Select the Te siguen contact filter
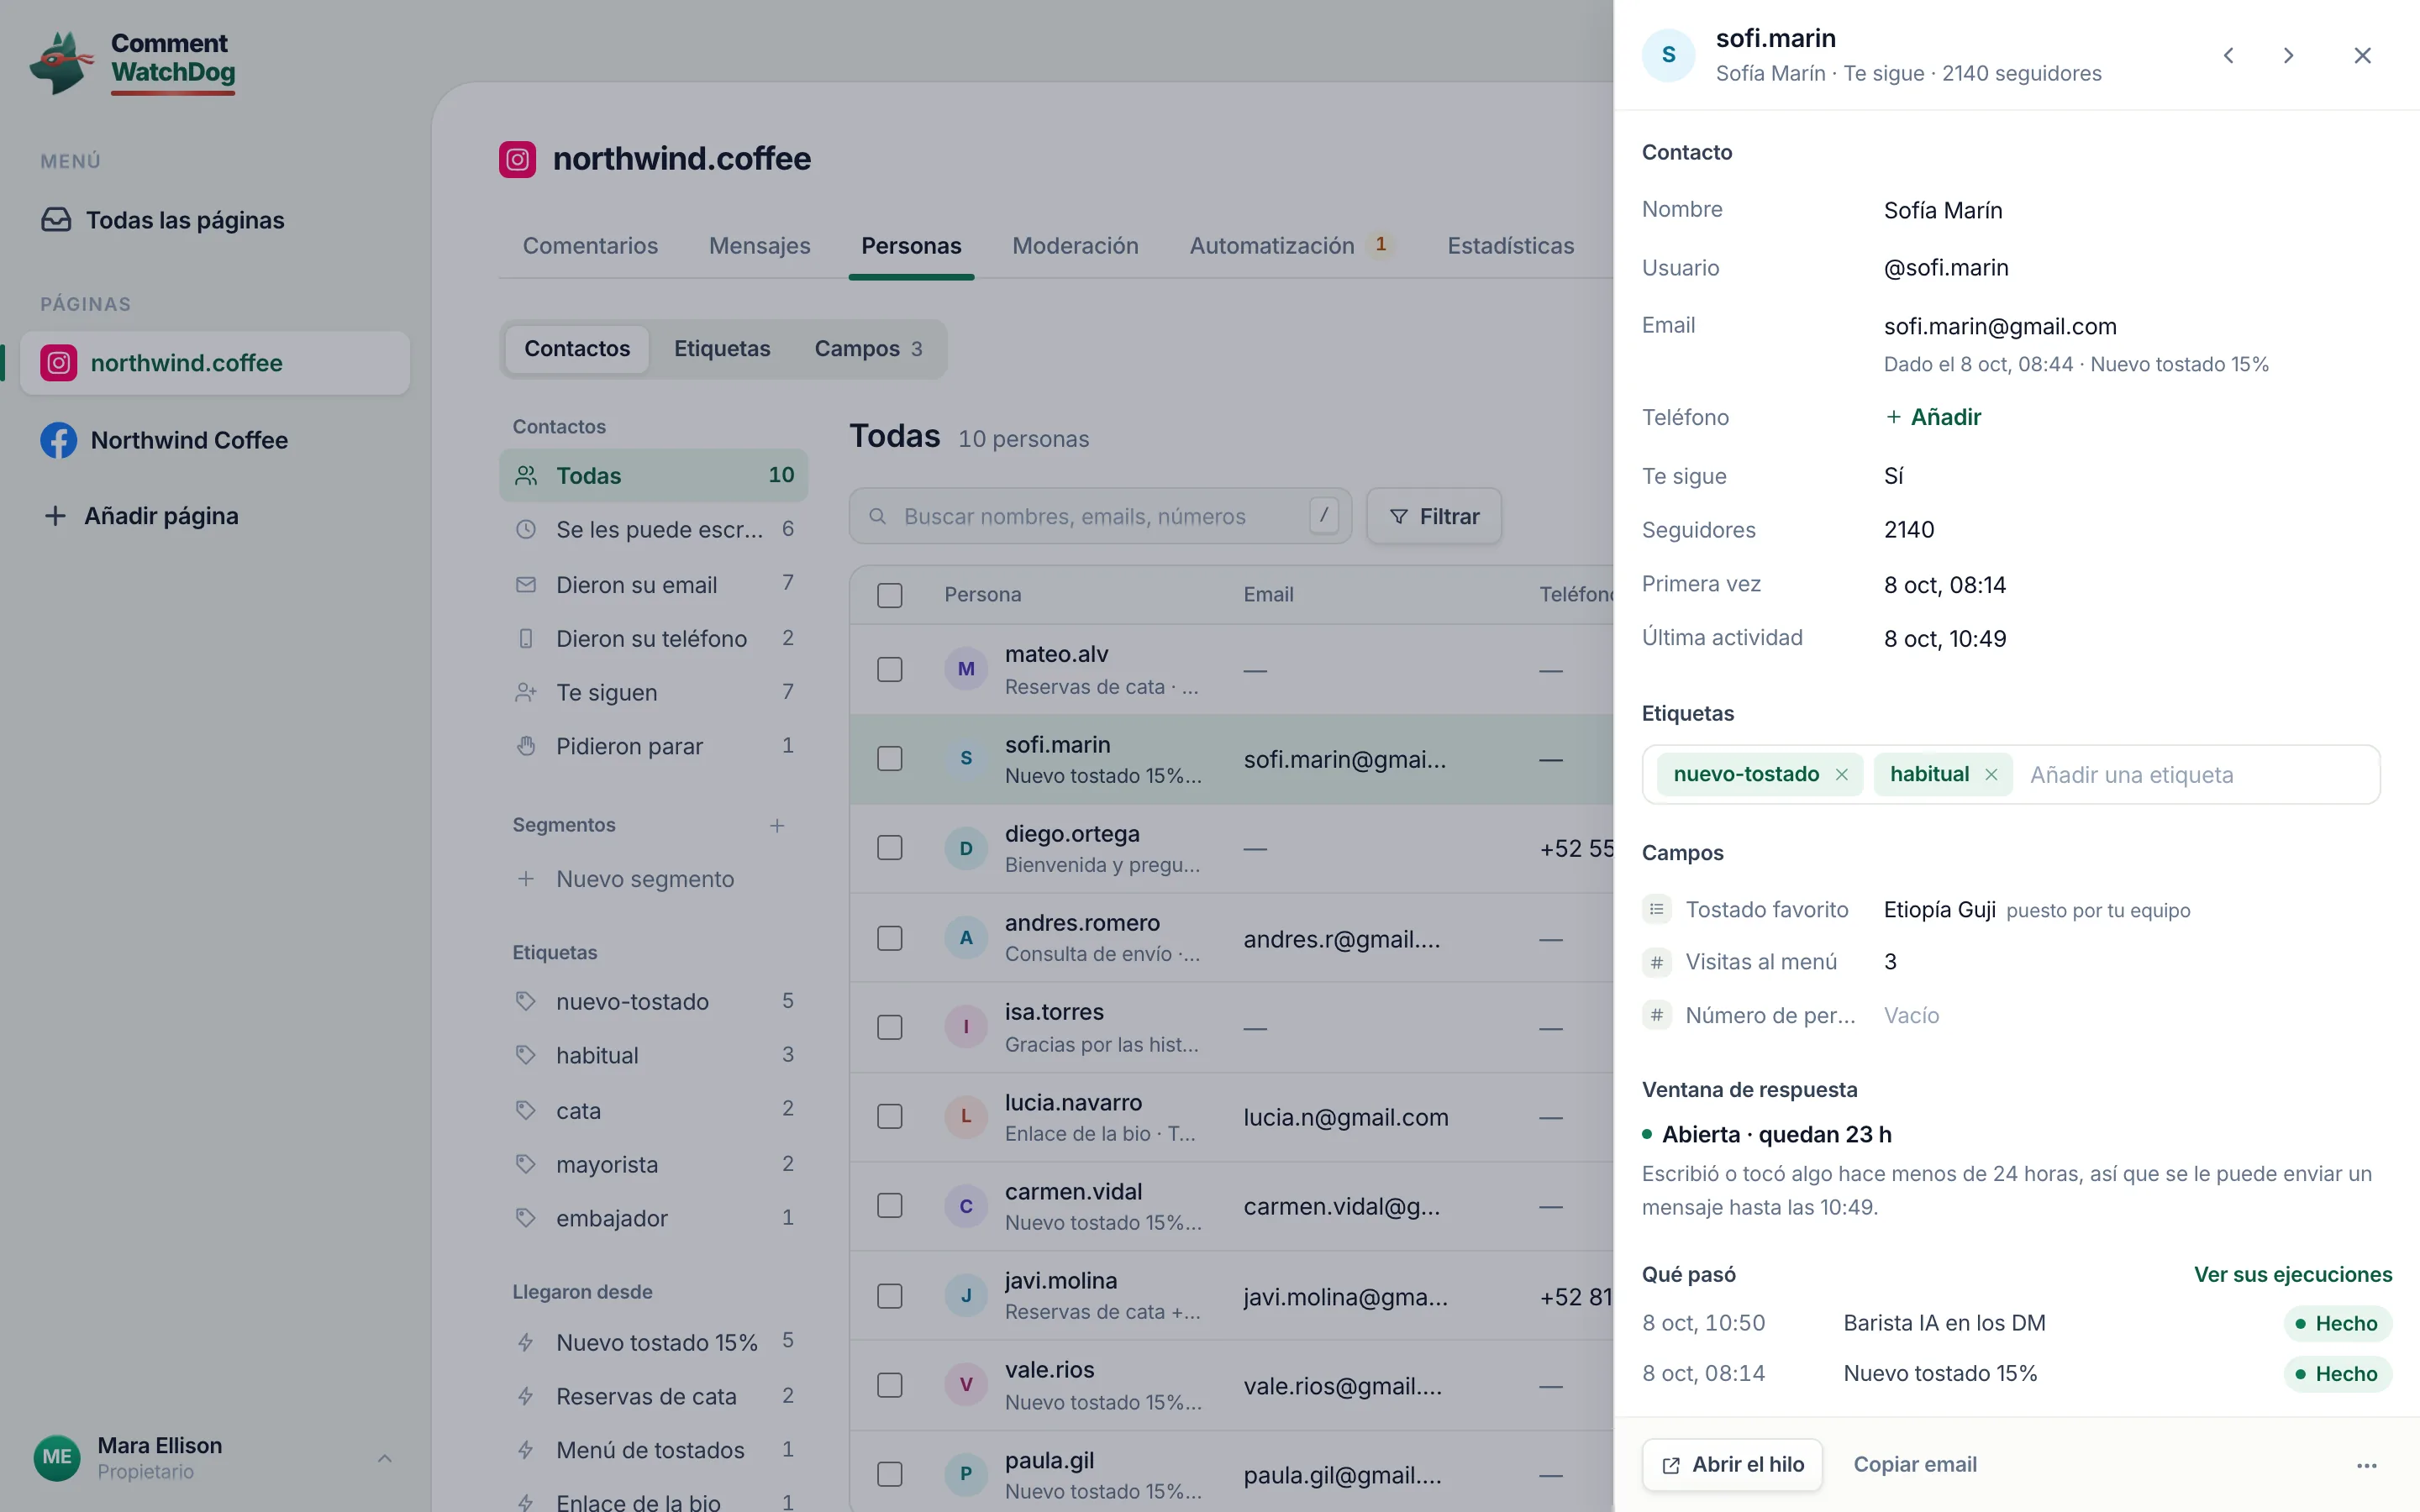Screen dimensions: 2420x1512 click(653, 692)
